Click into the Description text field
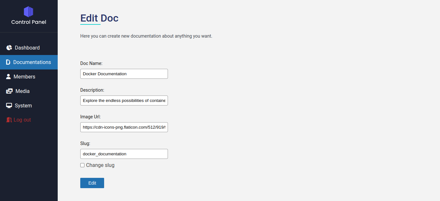 (124, 100)
